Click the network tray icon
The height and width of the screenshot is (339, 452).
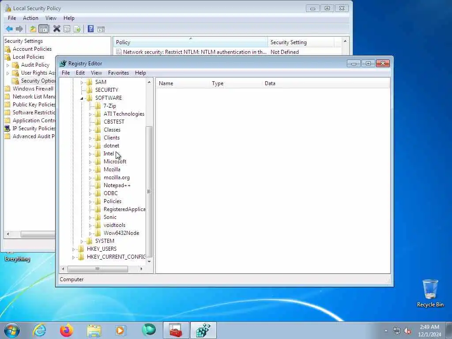397,331
